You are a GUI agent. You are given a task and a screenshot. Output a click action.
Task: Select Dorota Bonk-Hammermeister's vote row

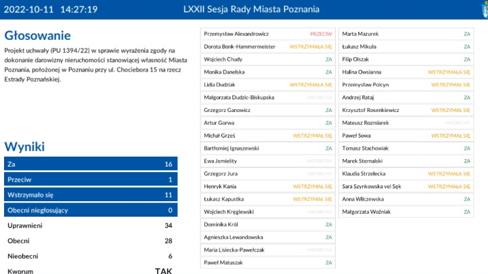268,47
